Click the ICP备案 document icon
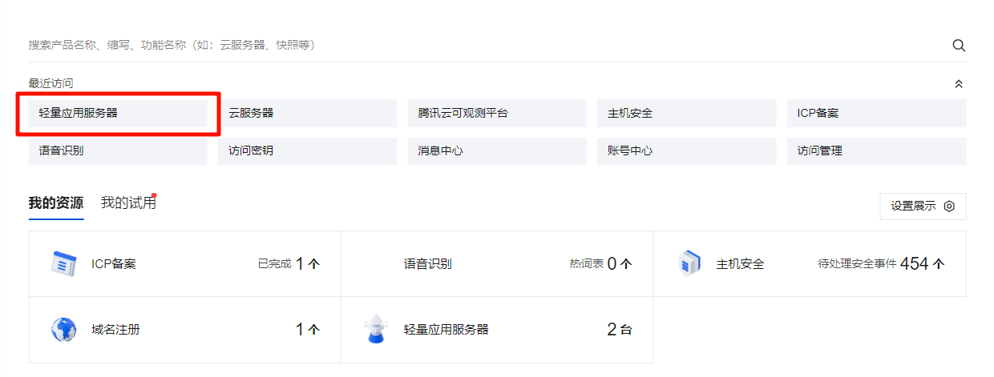994x377 pixels. 63,263
